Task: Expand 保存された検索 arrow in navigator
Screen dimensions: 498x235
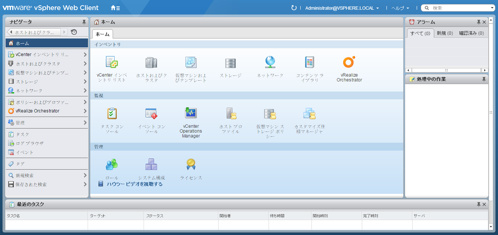Action: [85, 184]
